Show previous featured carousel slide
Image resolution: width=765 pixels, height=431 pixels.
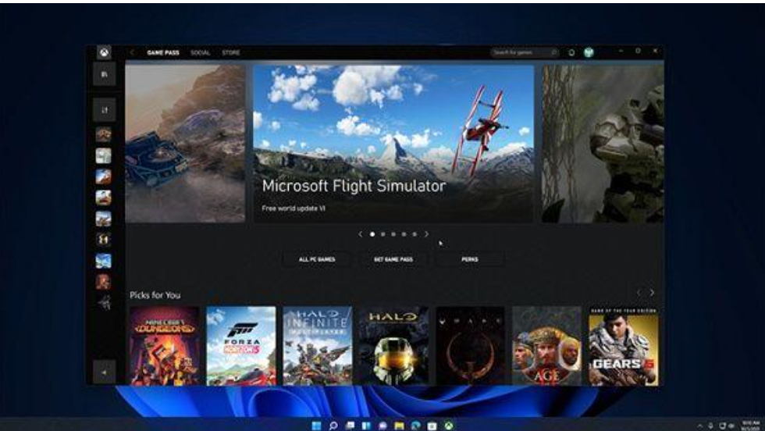pyautogui.click(x=360, y=234)
